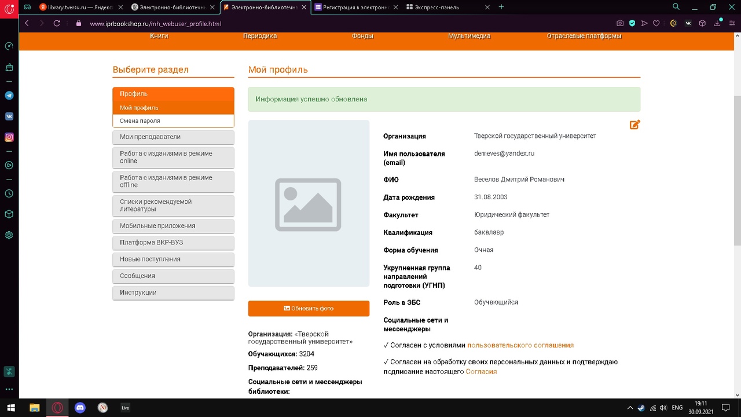Screen dimensions: 741x417
Task: Open "пользовательского соглашения" link
Action: [x=520, y=345]
